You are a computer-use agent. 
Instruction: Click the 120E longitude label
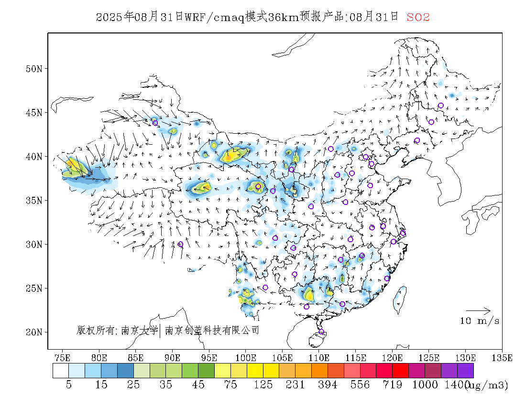[x=392, y=358]
